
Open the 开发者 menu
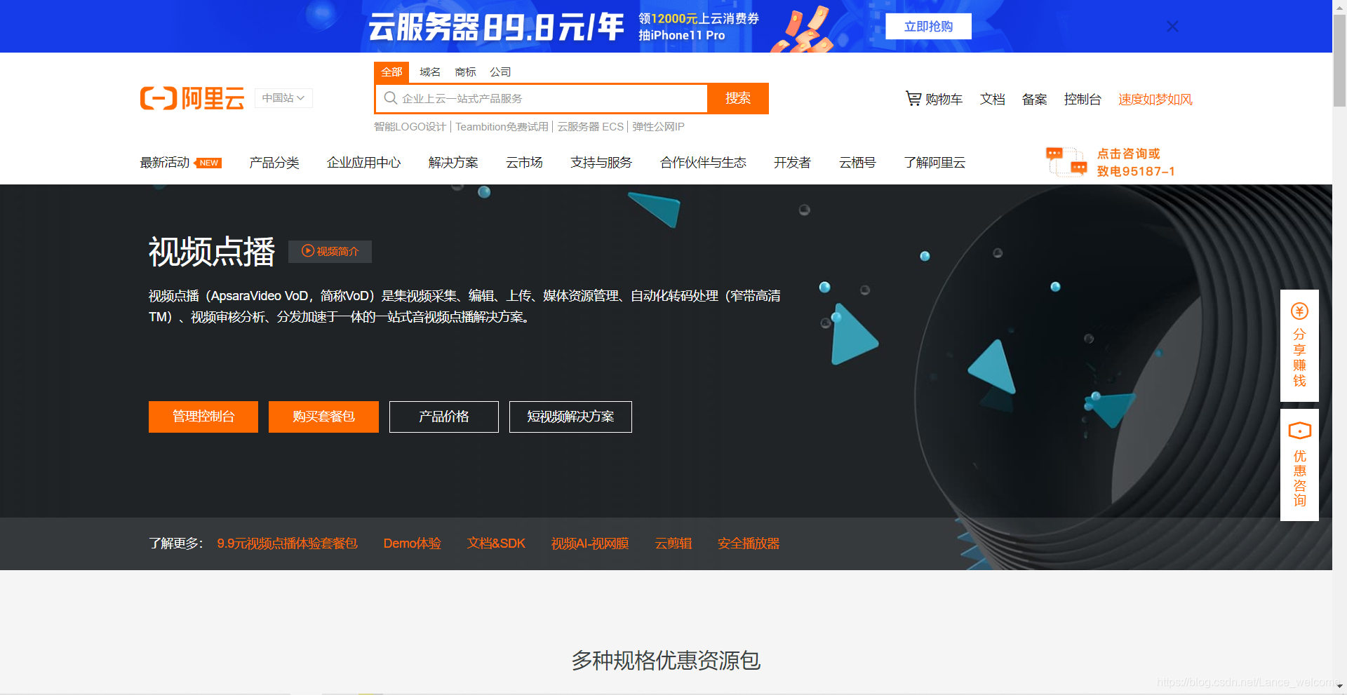click(x=792, y=163)
